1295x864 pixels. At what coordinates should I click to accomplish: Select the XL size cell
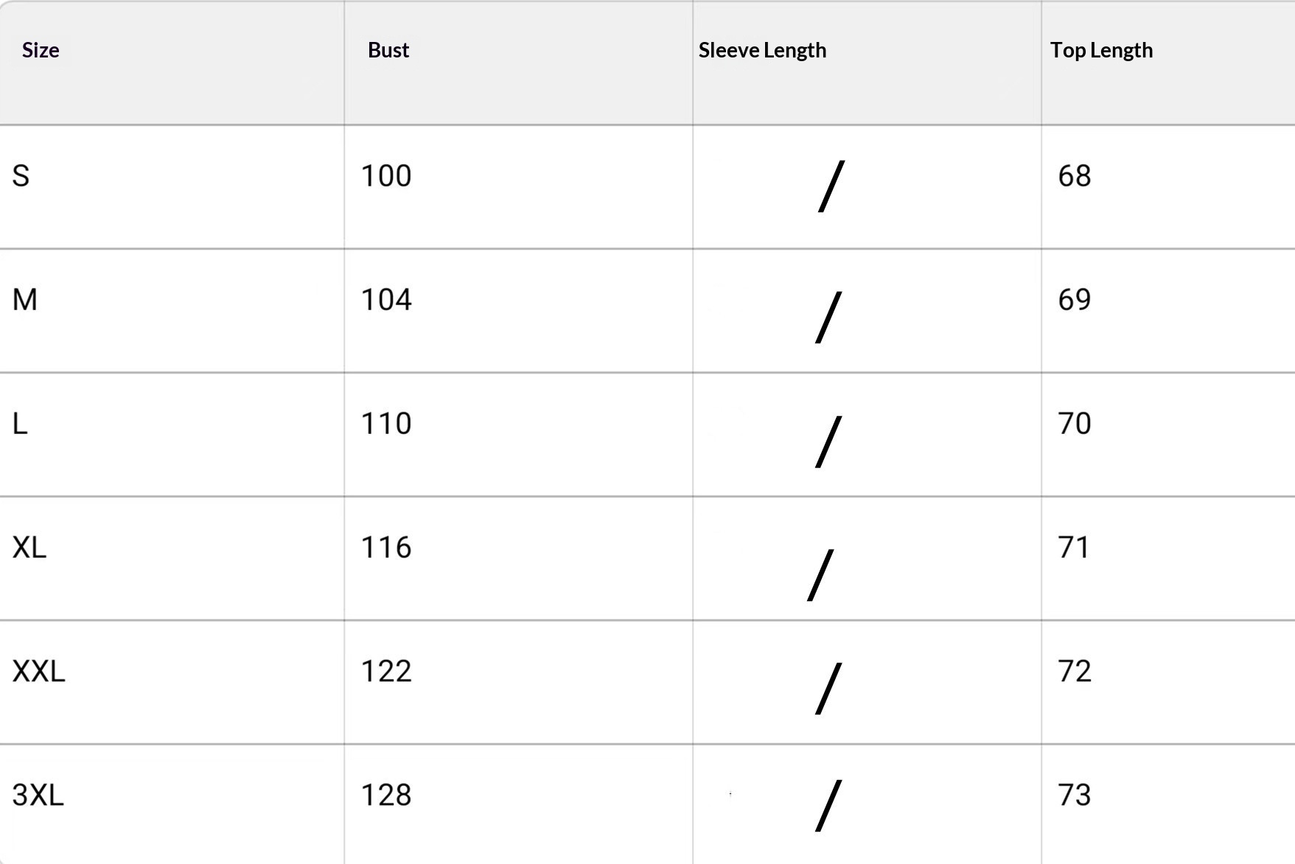click(29, 547)
